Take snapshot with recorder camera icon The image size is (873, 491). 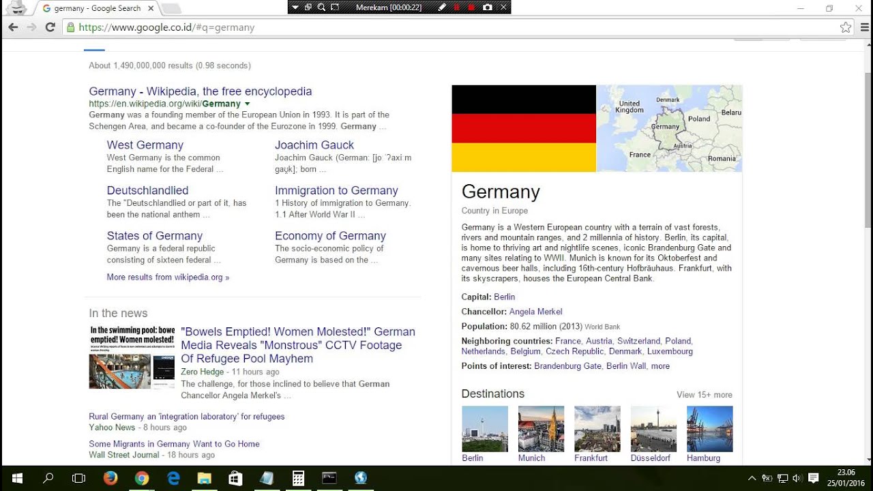coord(487,8)
